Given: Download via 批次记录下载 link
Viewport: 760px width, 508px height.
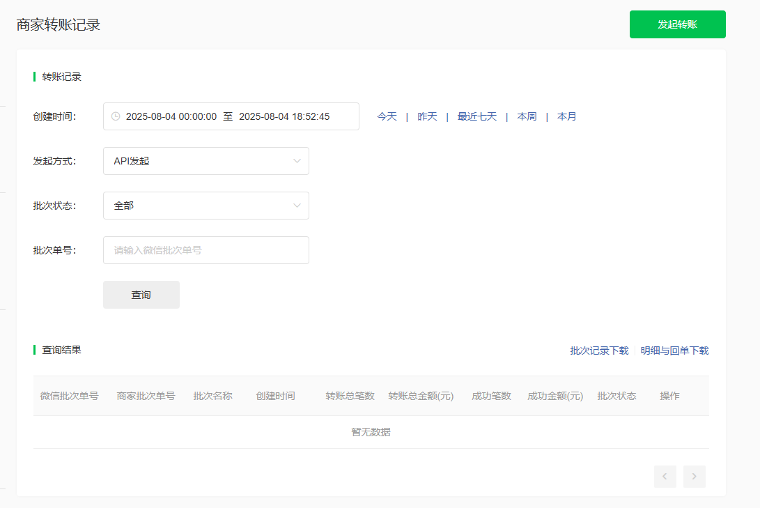Looking at the screenshot, I should pyautogui.click(x=599, y=351).
